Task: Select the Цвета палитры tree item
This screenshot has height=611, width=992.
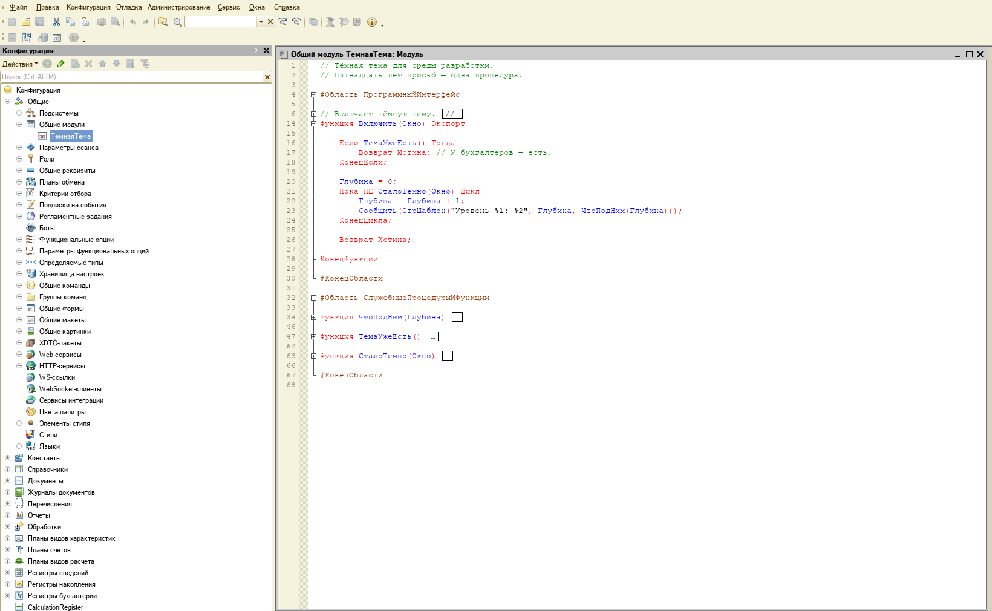Action: 62,412
